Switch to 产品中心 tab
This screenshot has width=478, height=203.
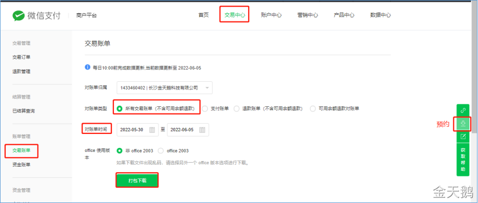tap(344, 15)
